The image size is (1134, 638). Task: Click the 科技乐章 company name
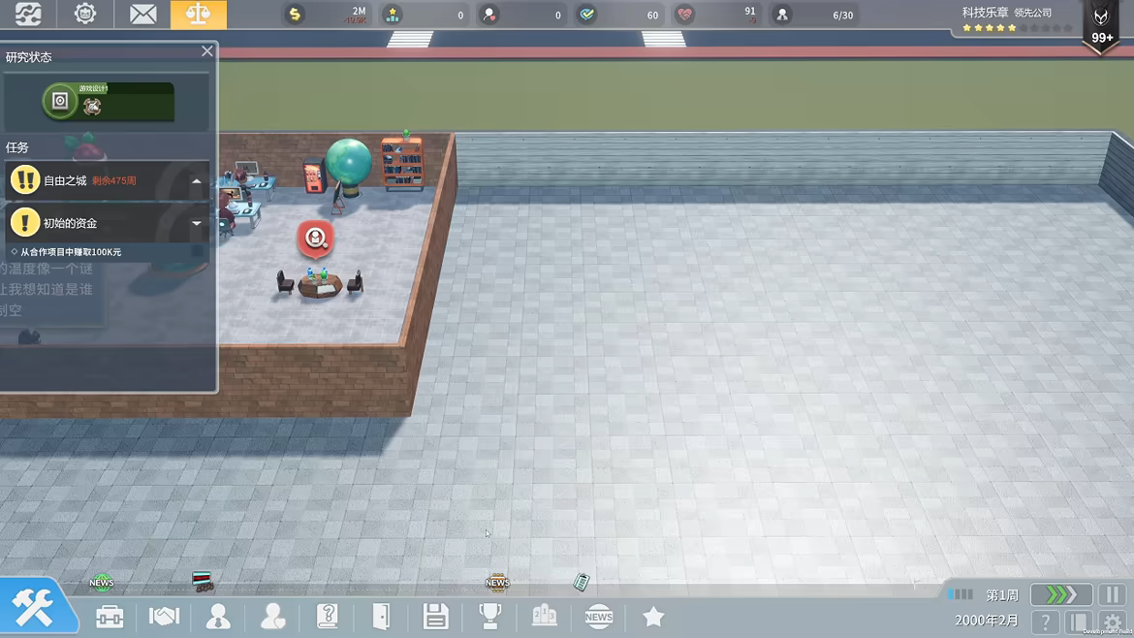pyautogui.click(x=985, y=13)
